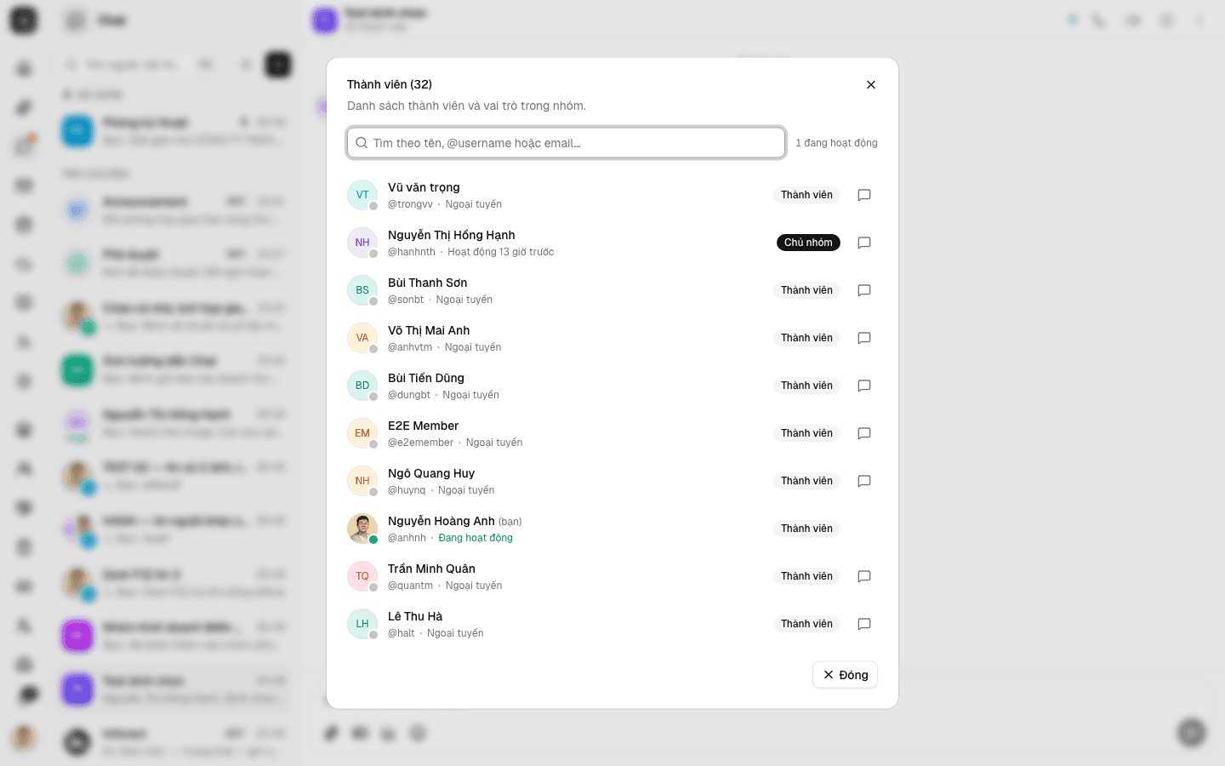1225x766 pixels.
Task: Click chat icon for Bùi Thanh Sơn
Action: 864,290
